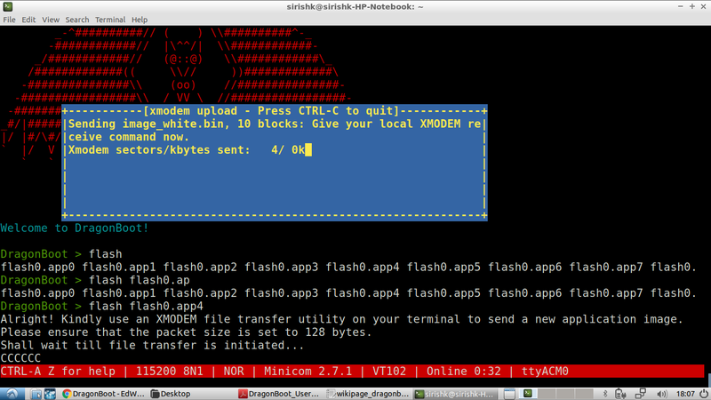
Task: Open the File menu
Action: [10, 19]
